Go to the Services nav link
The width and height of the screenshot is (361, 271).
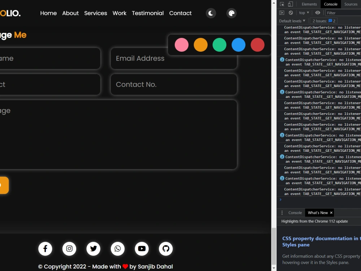tap(96, 13)
